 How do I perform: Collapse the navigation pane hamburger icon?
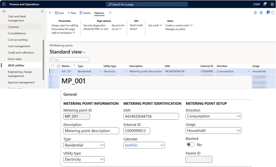[4, 11]
